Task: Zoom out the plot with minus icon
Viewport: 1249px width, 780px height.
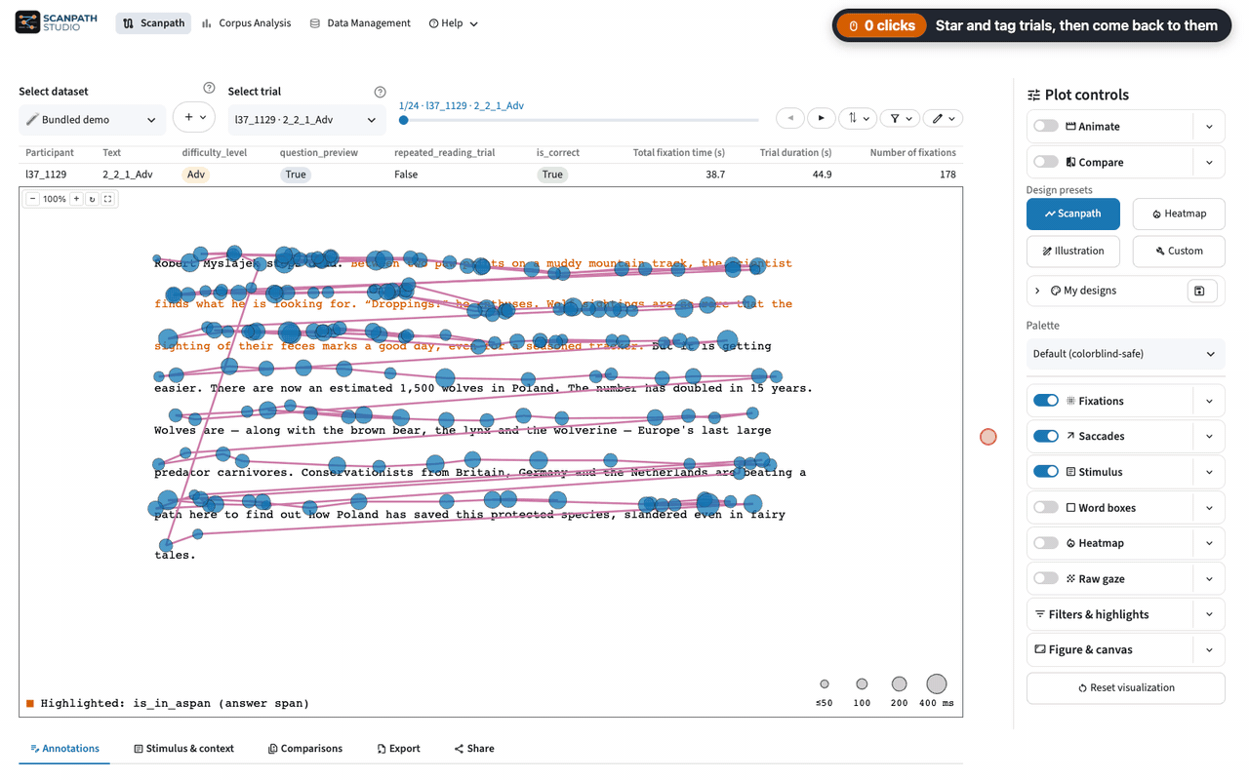Action: coord(32,199)
